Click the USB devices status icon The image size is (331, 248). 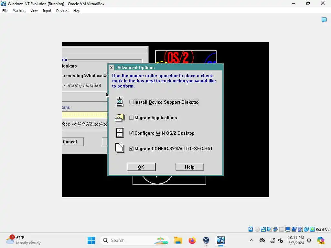(x=282, y=229)
